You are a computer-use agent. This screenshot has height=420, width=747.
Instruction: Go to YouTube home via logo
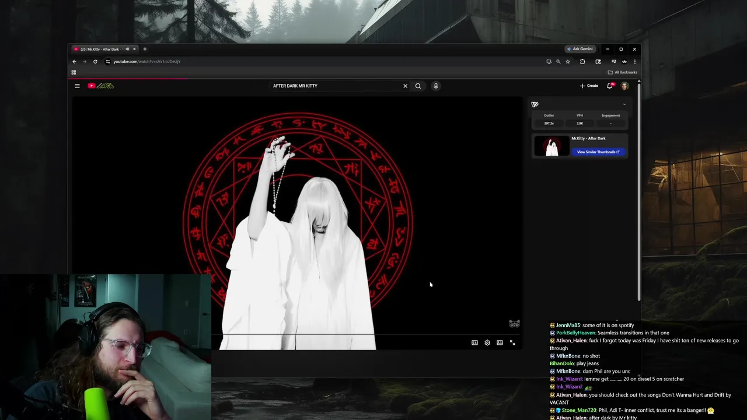pyautogui.click(x=101, y=86)
